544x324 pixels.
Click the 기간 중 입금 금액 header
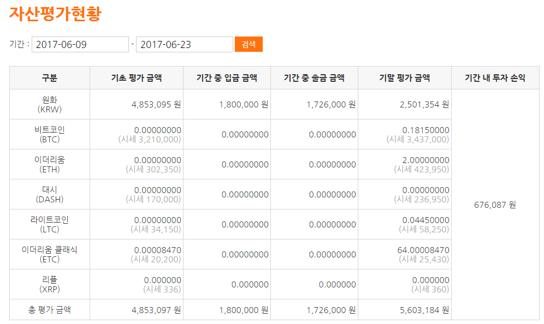click(227, 78)
